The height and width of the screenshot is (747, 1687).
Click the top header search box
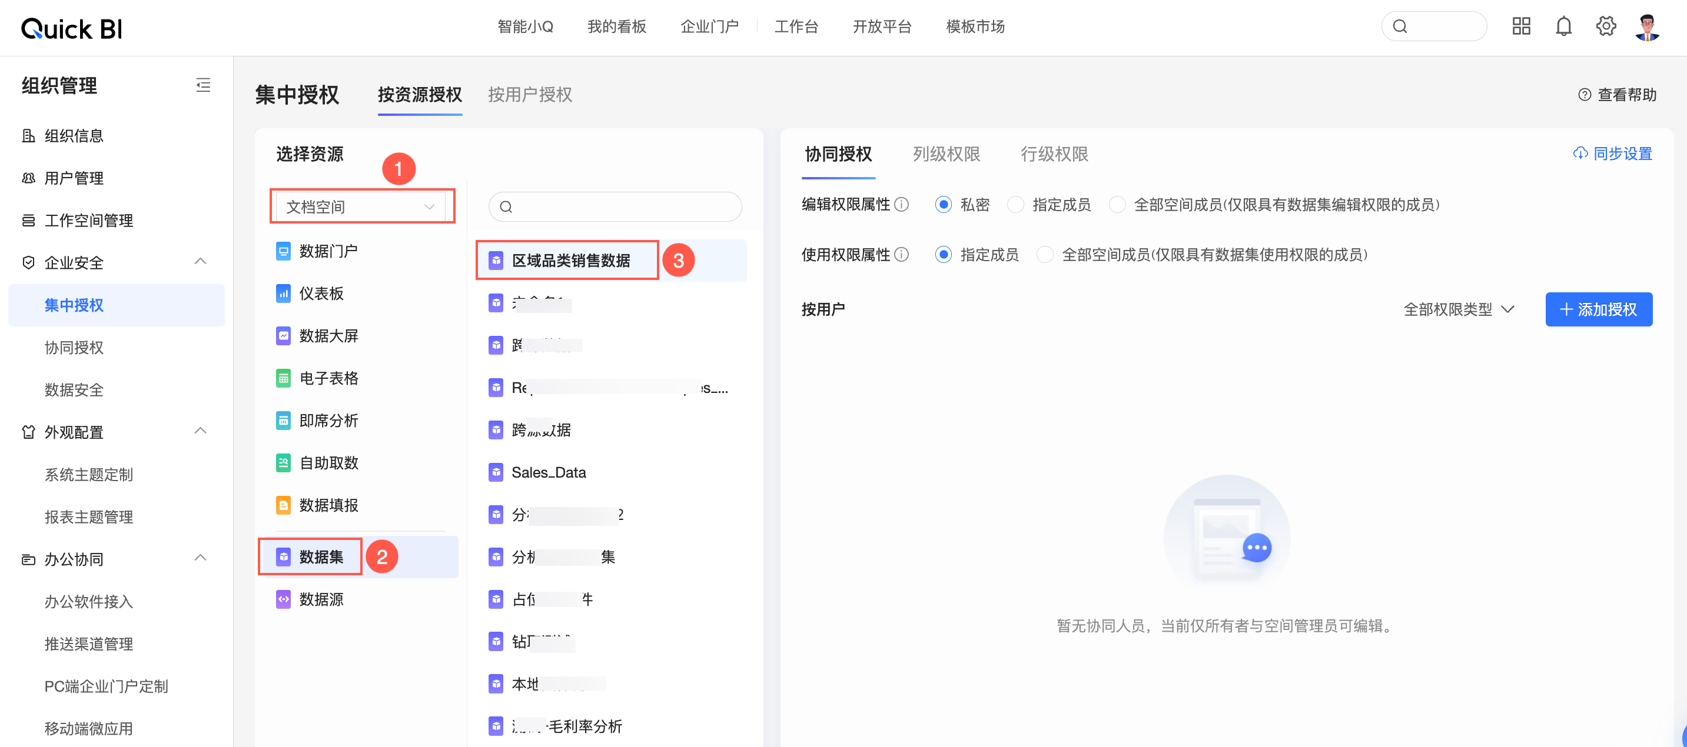1433,26
